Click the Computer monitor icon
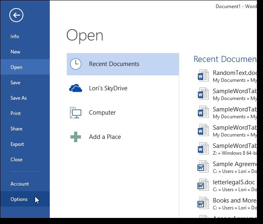 coord(76,113)
